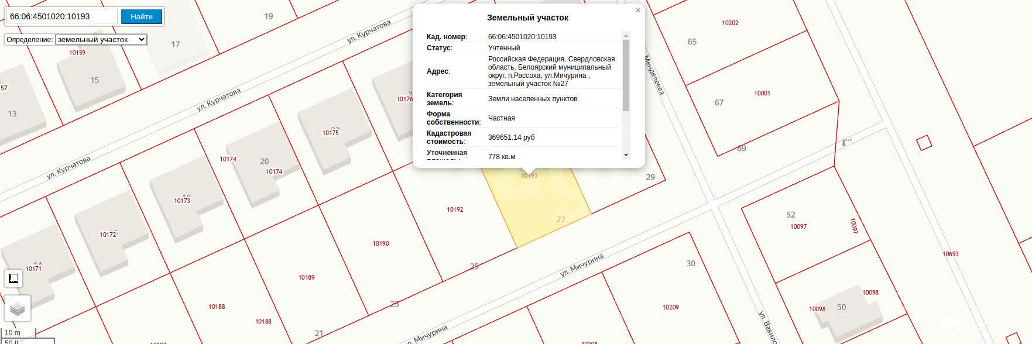
Task: Select the small square parcel outline
Action: (924, 143)
